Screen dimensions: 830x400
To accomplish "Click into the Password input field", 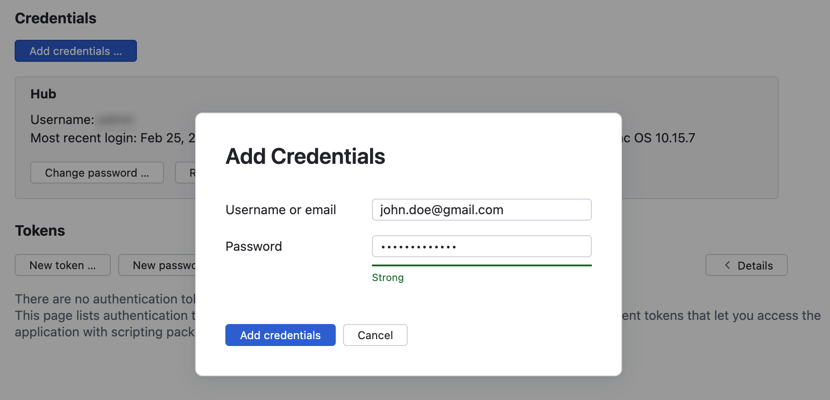I will pyautogui.click(x=481, y=246).
